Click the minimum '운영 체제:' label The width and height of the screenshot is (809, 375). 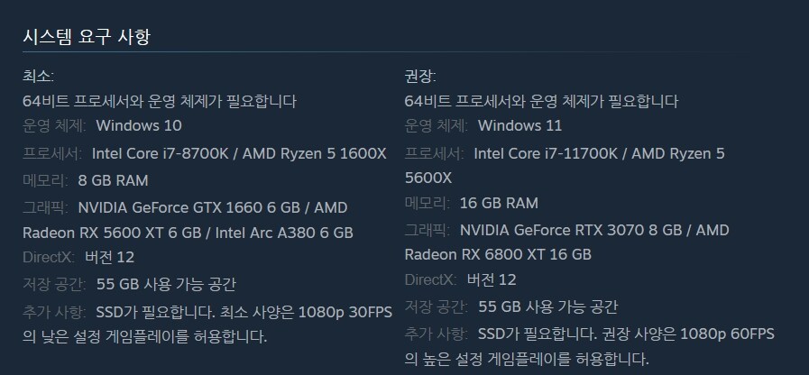pos(55,126)
